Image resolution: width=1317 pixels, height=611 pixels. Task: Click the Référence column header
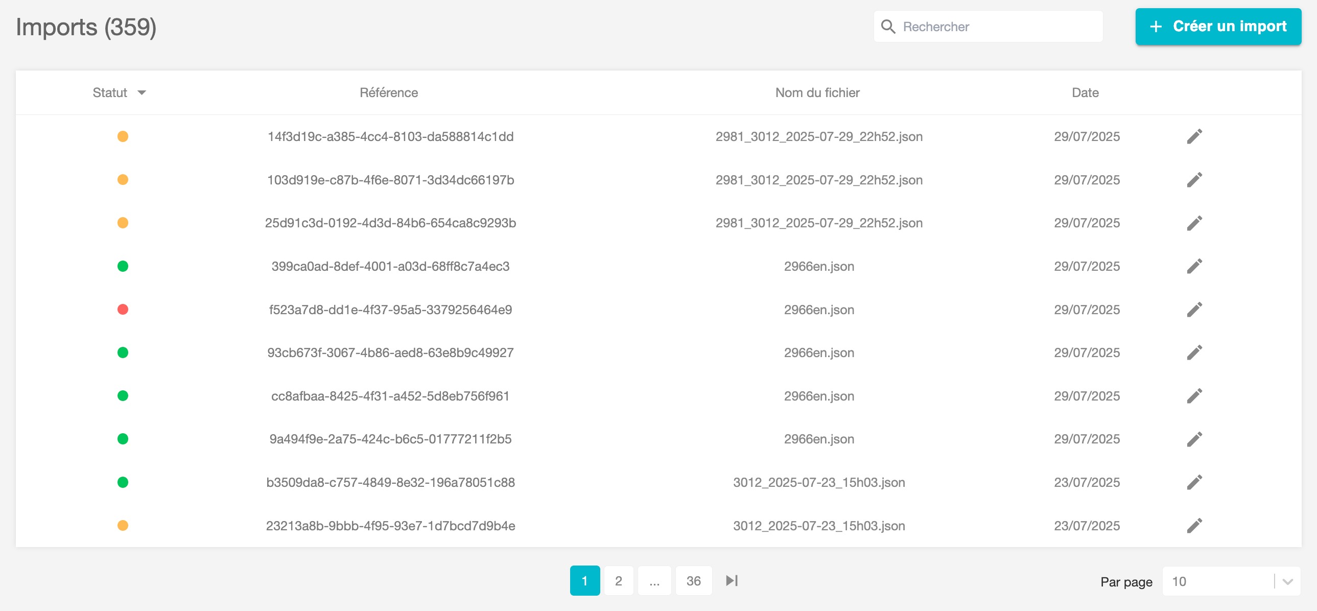click(389, 92)
